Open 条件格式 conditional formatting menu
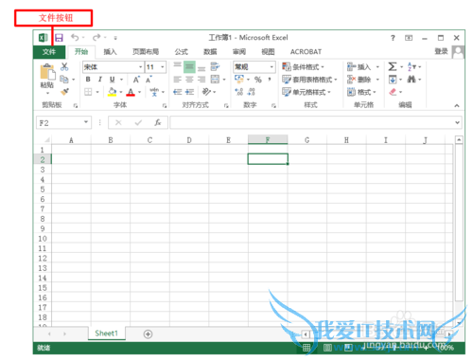The width and height of the screenshot is (473, 361). [303, 67]
